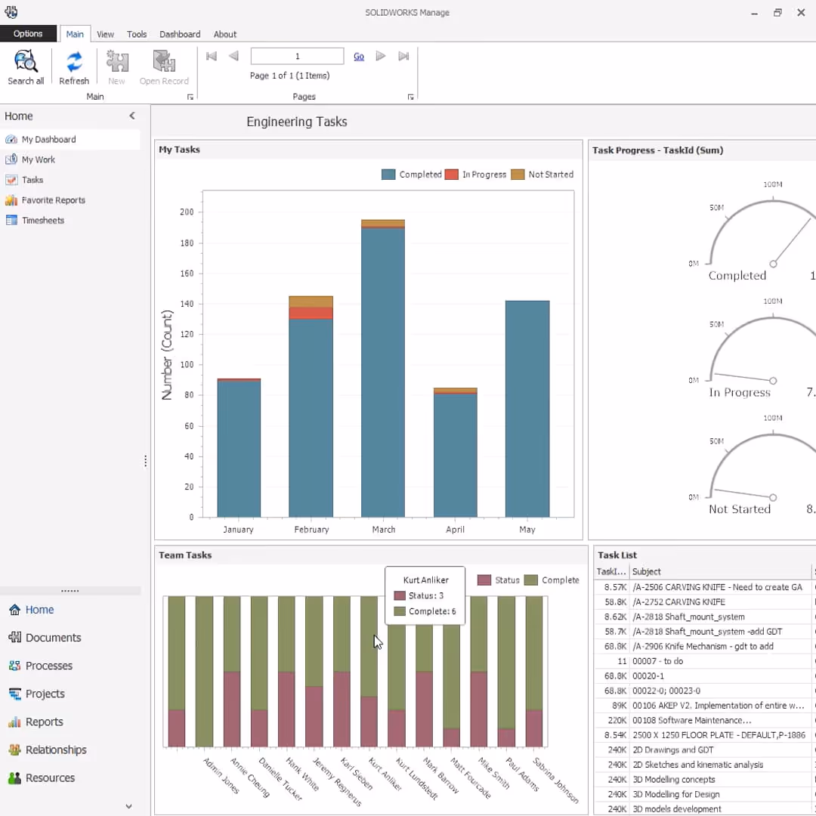Click the April bar in My Tasks
The image size is (816, 816).
[456, 453]
